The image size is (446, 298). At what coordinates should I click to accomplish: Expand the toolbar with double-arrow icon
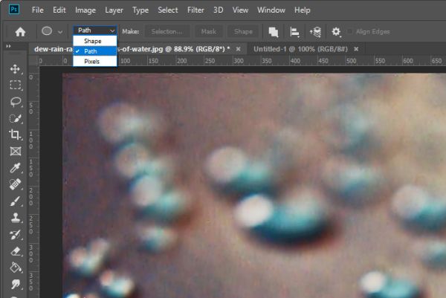[x=8, y=46]
